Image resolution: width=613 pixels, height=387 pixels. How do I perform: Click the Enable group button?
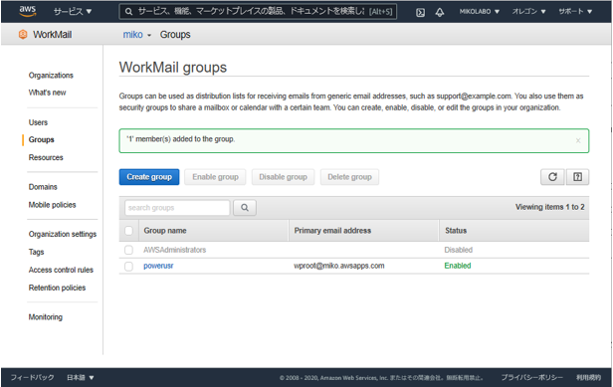click(215, 177)
